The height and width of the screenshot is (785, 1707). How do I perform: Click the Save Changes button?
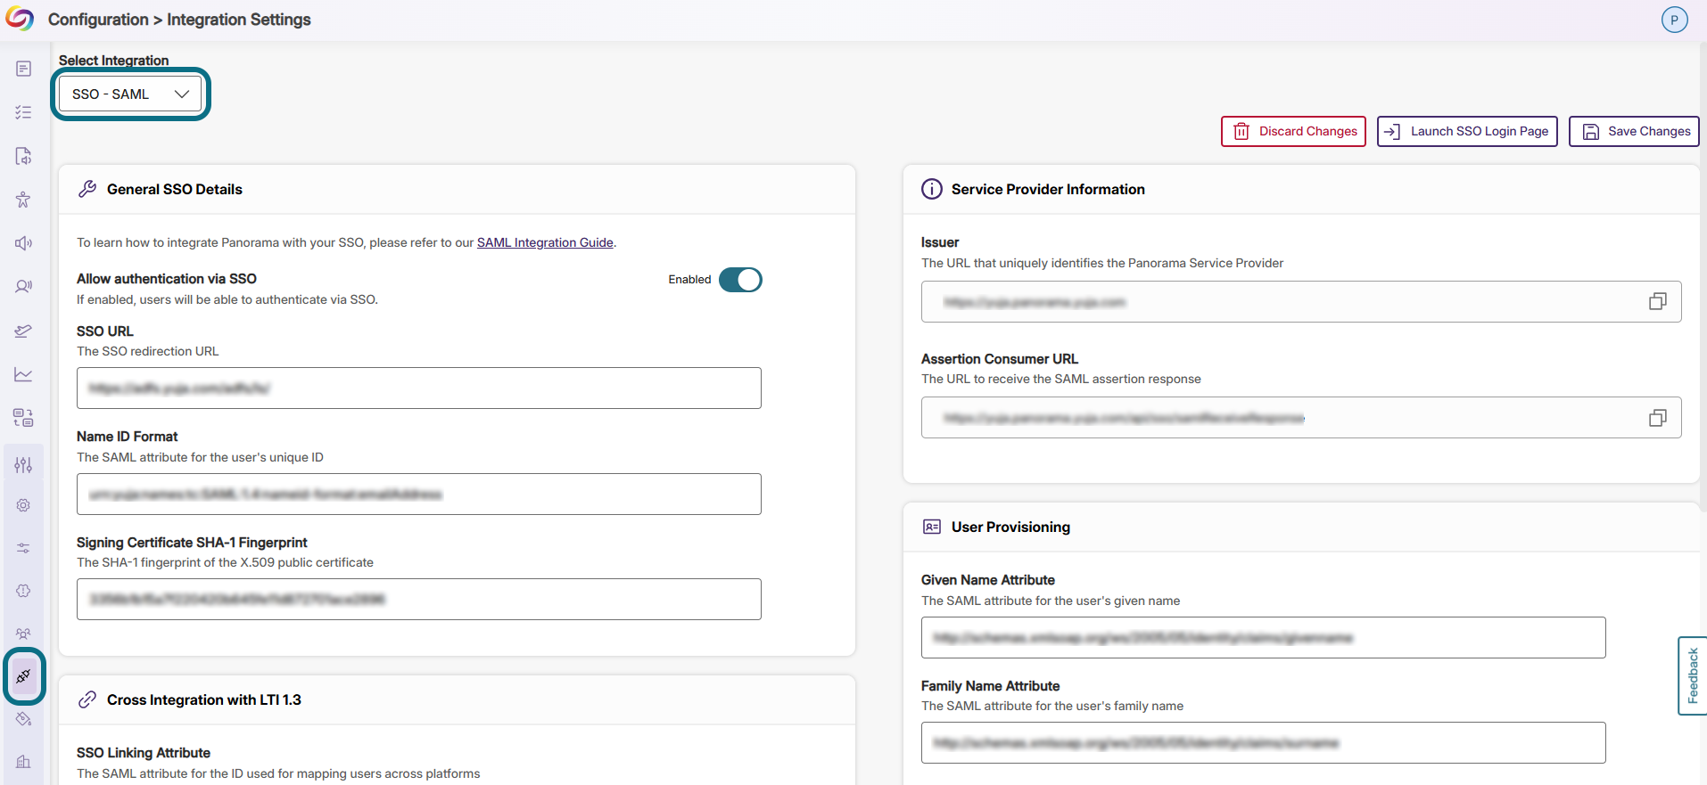1634,131
